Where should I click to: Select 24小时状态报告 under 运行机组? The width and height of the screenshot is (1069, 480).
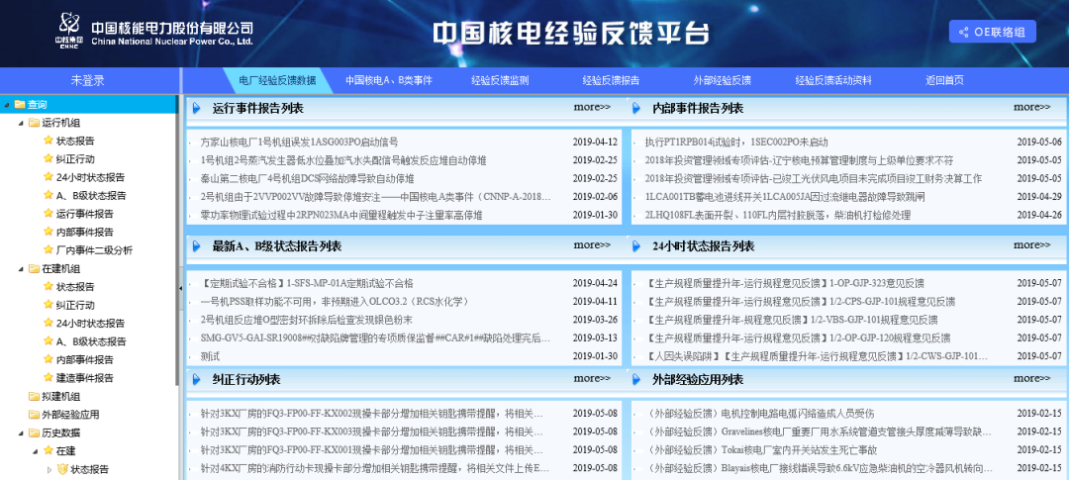91,177
